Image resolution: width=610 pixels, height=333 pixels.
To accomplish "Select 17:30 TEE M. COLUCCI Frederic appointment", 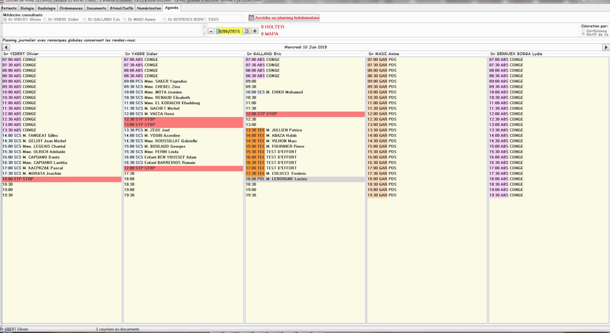I will [305, 174].
